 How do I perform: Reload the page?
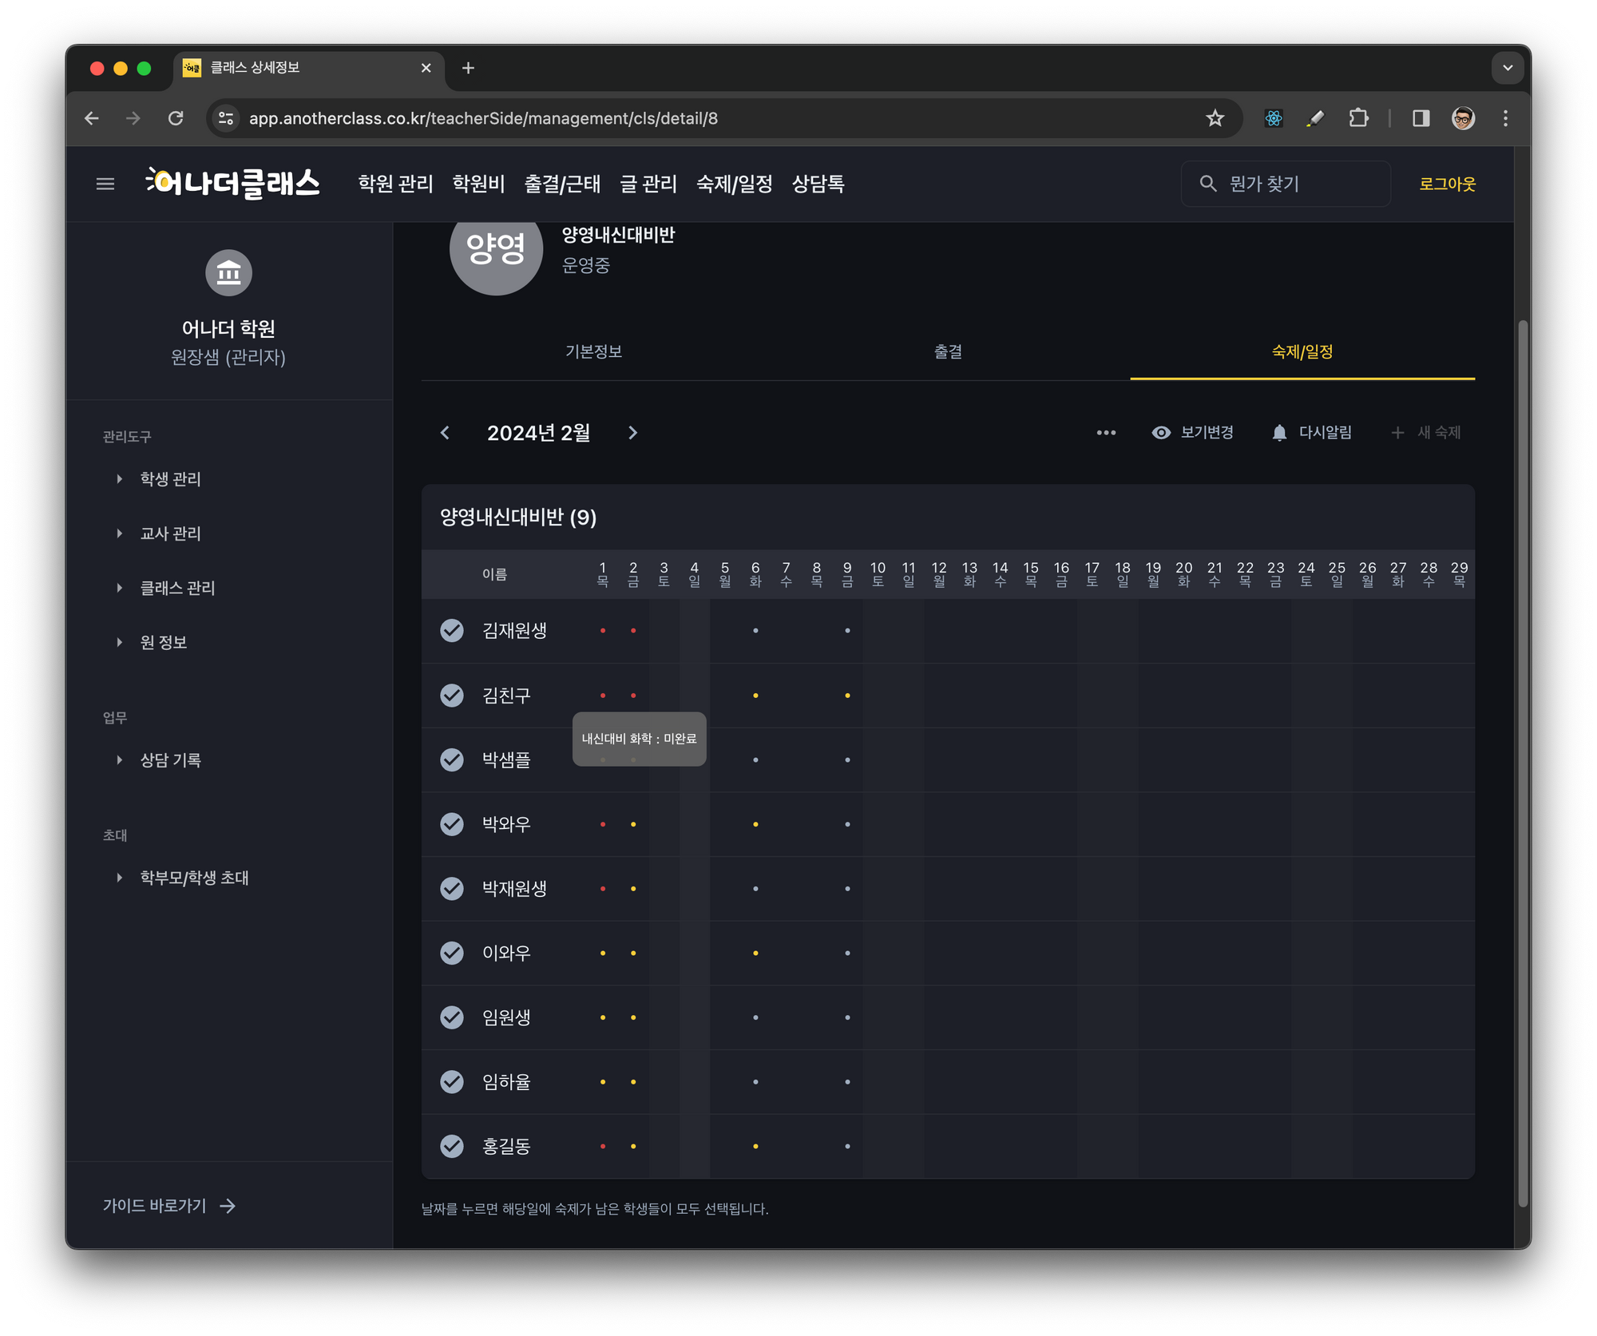[176, 118]
